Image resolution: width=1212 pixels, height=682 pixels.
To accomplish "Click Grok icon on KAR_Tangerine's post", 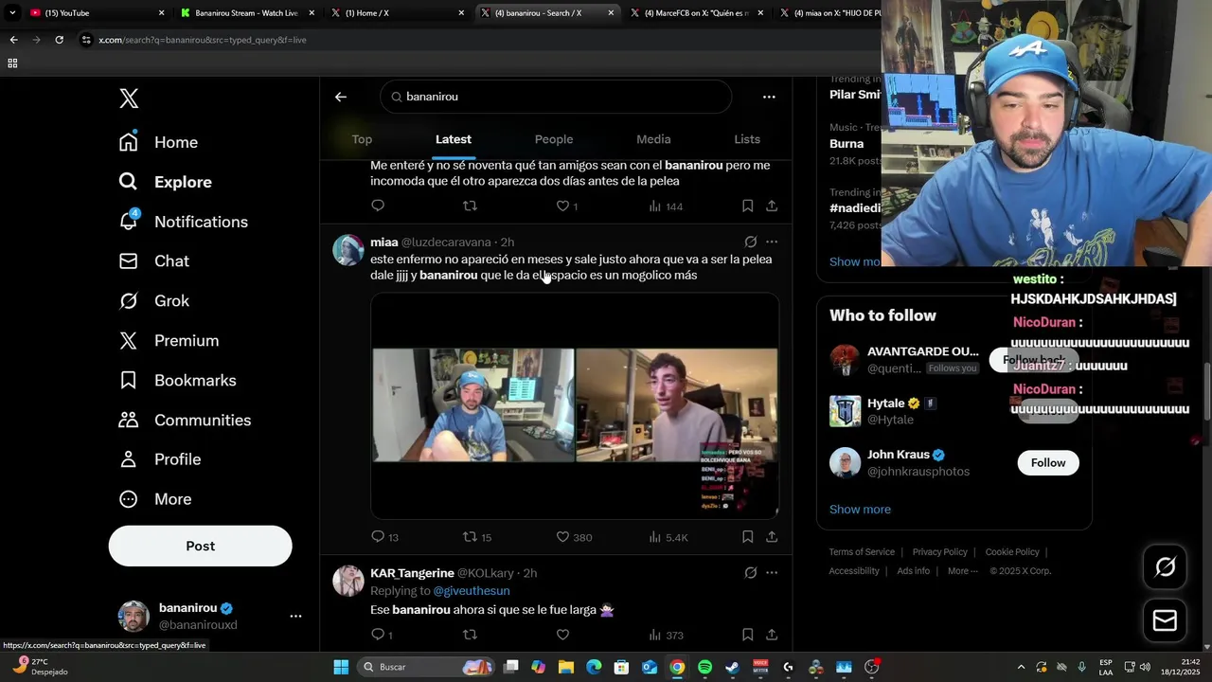I will pyautogui.click(x=750, y=573).
